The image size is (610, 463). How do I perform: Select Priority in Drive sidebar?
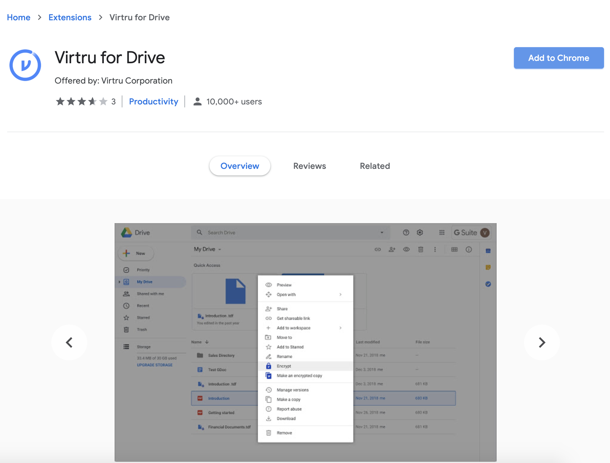click(150, 270)
